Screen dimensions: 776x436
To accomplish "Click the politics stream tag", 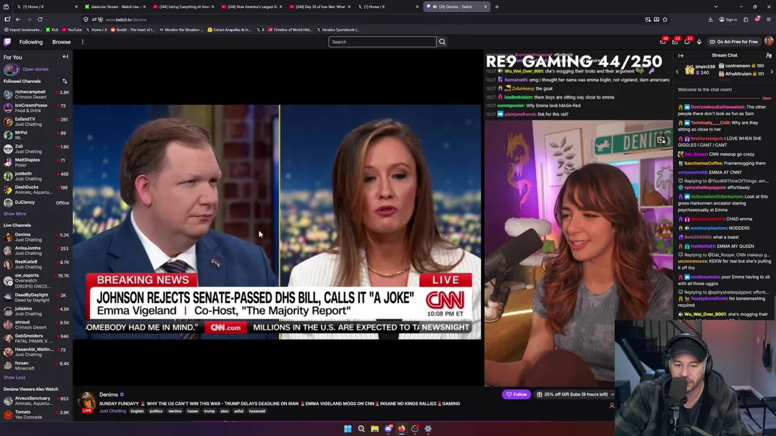I will click(156, 411).
